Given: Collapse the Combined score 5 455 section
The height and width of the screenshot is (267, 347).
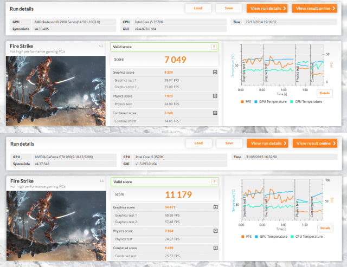Looking at the screenshot, I should (215, 248).
